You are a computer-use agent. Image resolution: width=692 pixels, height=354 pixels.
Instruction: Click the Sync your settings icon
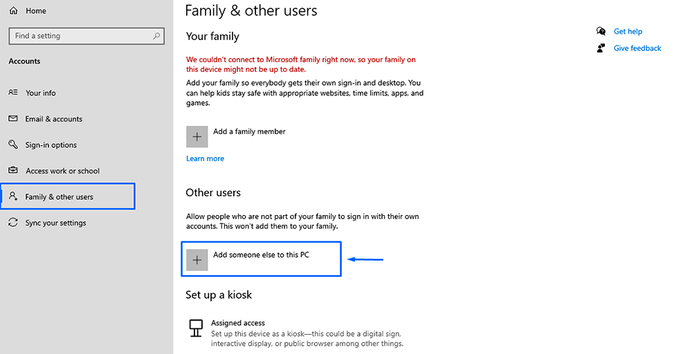[x=13, y=223]
